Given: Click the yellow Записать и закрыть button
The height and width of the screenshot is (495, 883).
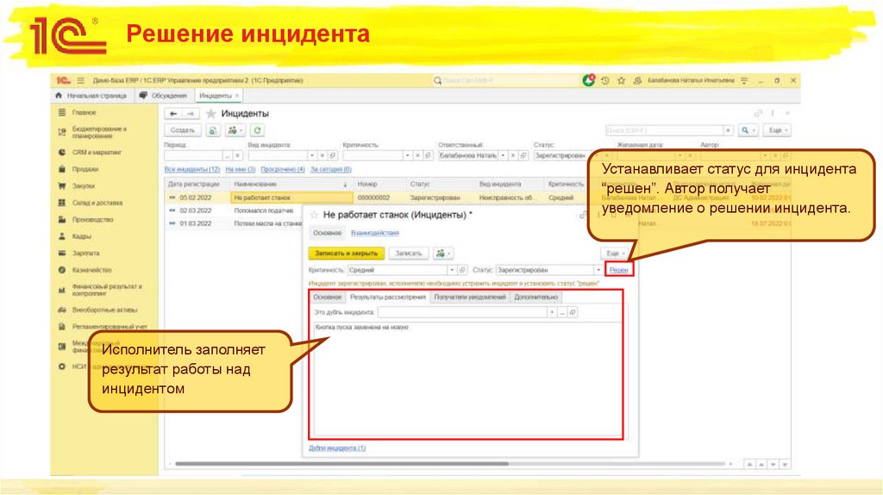Looking at the screenshot, I should (x=347, y=254).
